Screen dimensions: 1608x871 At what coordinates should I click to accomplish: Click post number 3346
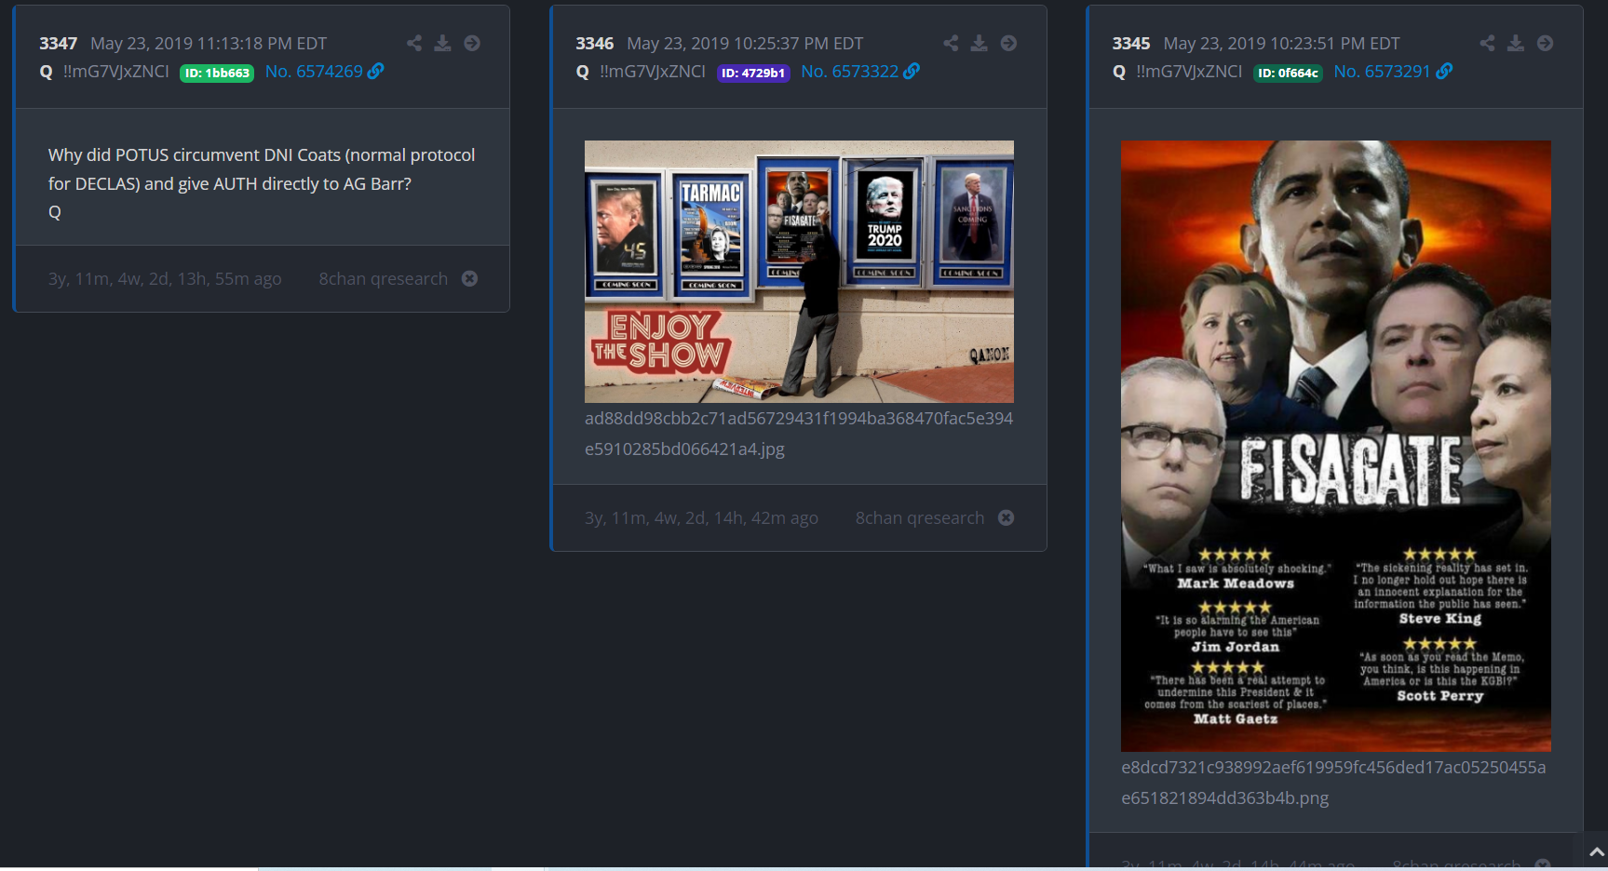click(594, 44)
